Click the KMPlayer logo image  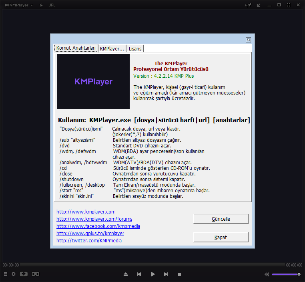93,82
